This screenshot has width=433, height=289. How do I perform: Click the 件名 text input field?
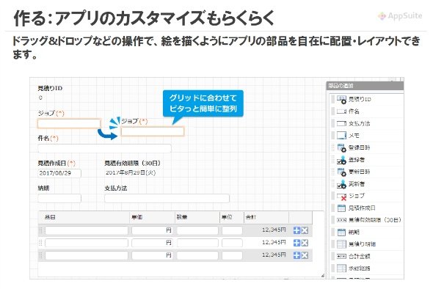104,148
